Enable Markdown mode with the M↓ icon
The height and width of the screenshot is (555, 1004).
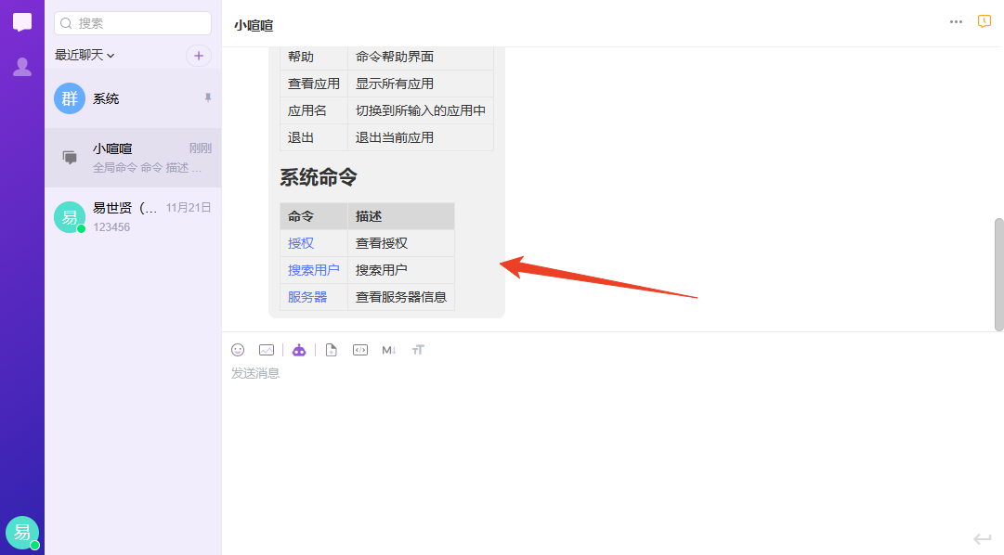coord(389,350)
